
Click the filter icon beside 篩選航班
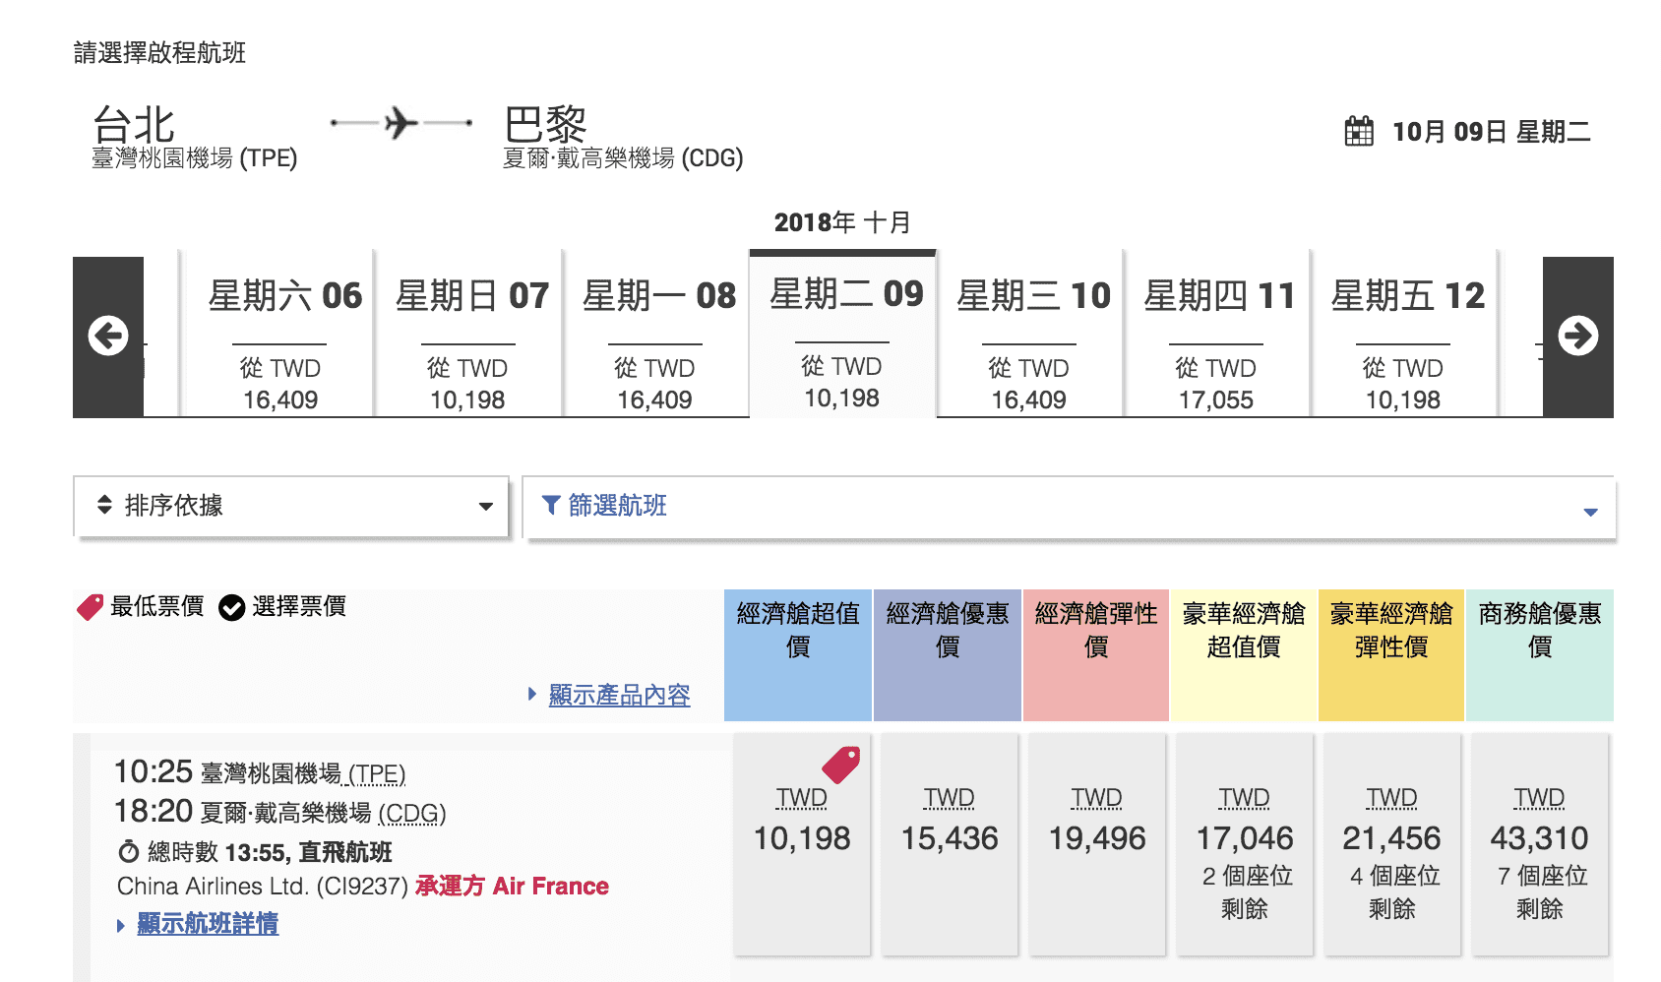pyautogui.click(x=551, y=506)
